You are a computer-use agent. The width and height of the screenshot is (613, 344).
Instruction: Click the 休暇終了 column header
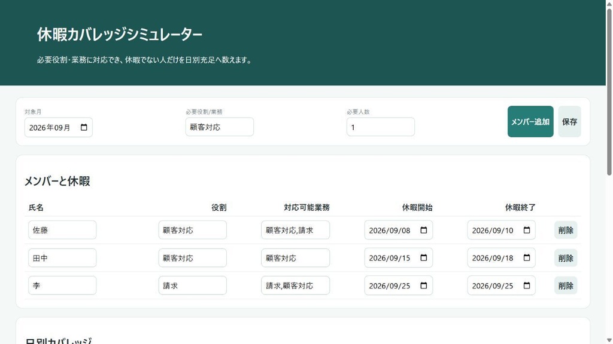pos(520,207)
